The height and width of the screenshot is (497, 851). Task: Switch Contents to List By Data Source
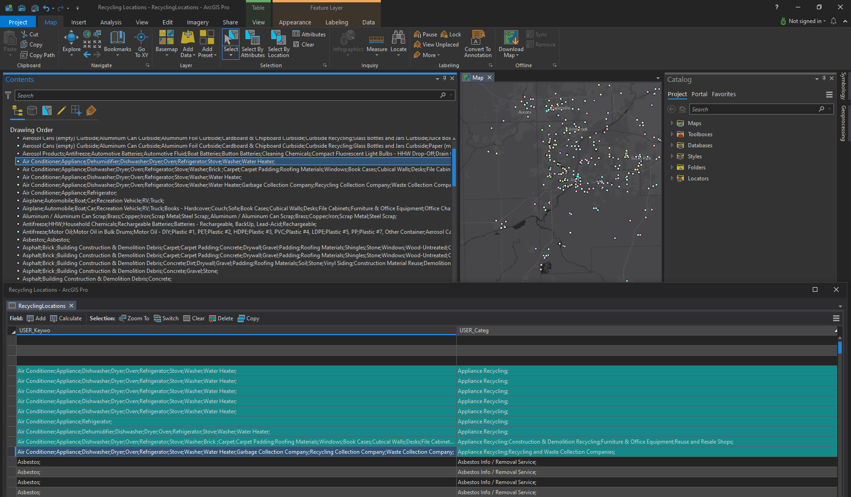[32, 110]
